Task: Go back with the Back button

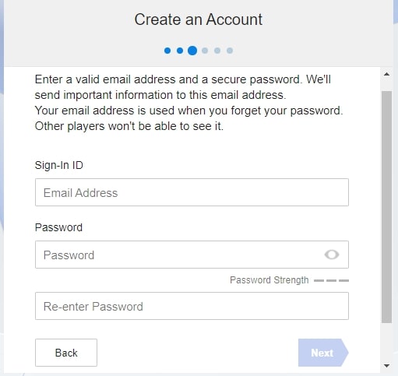Action: (66, 353)
